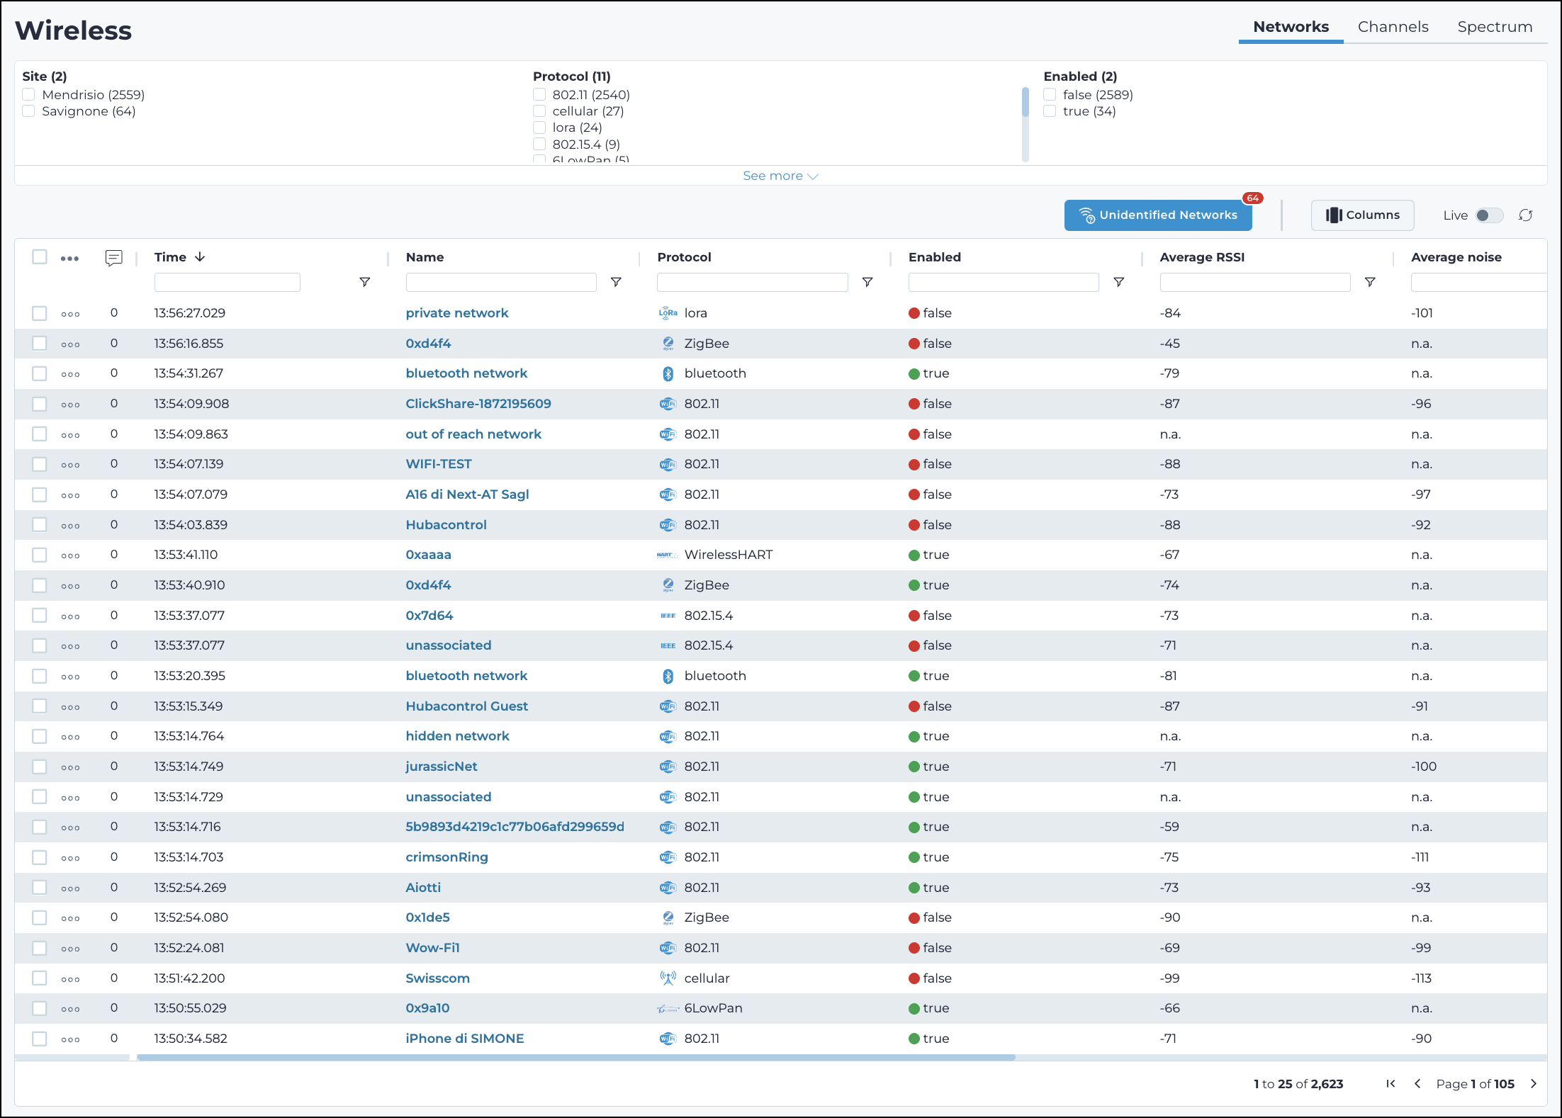
Task: Click bluetooth icon at 13:54:31.267 row
Action: tap(668, 373)
